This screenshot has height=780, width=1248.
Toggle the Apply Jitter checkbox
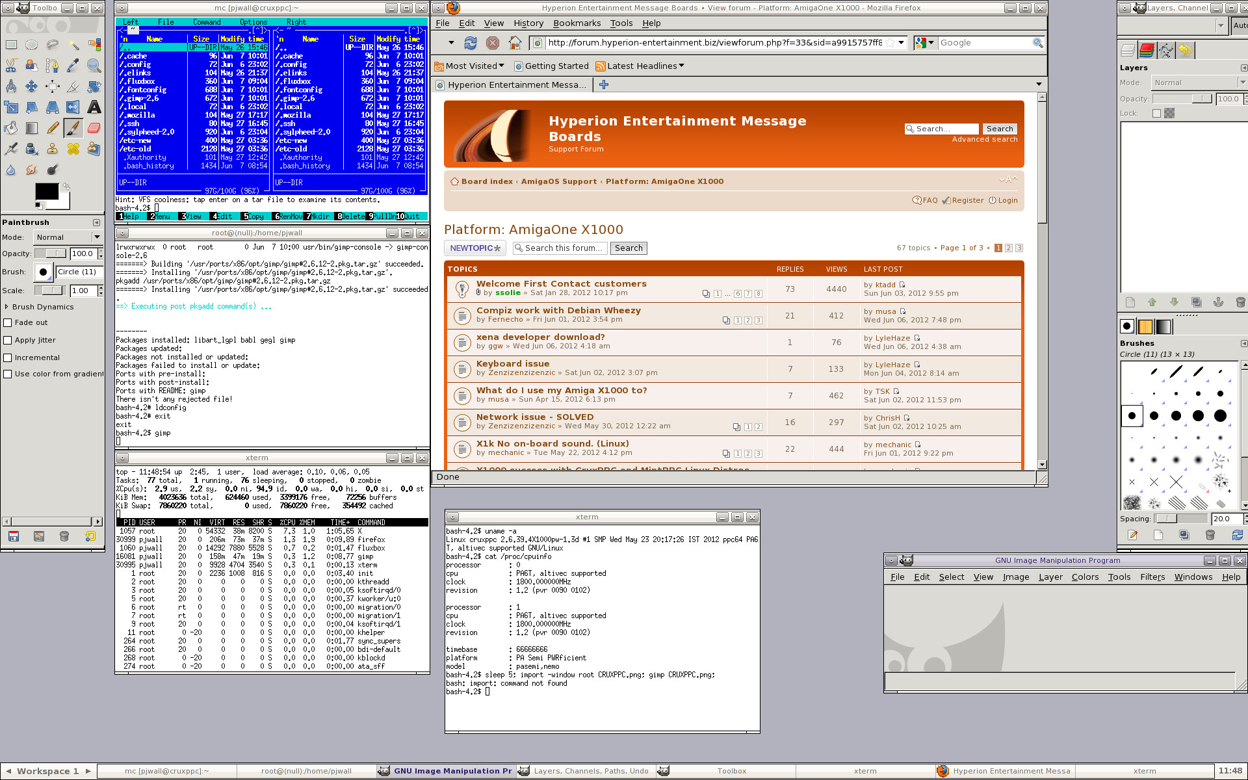pos(8,340)
